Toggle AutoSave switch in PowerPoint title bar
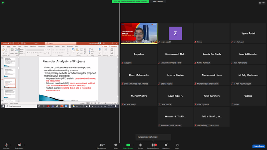Screen dimensions: 267x150 tap(10, 43)
